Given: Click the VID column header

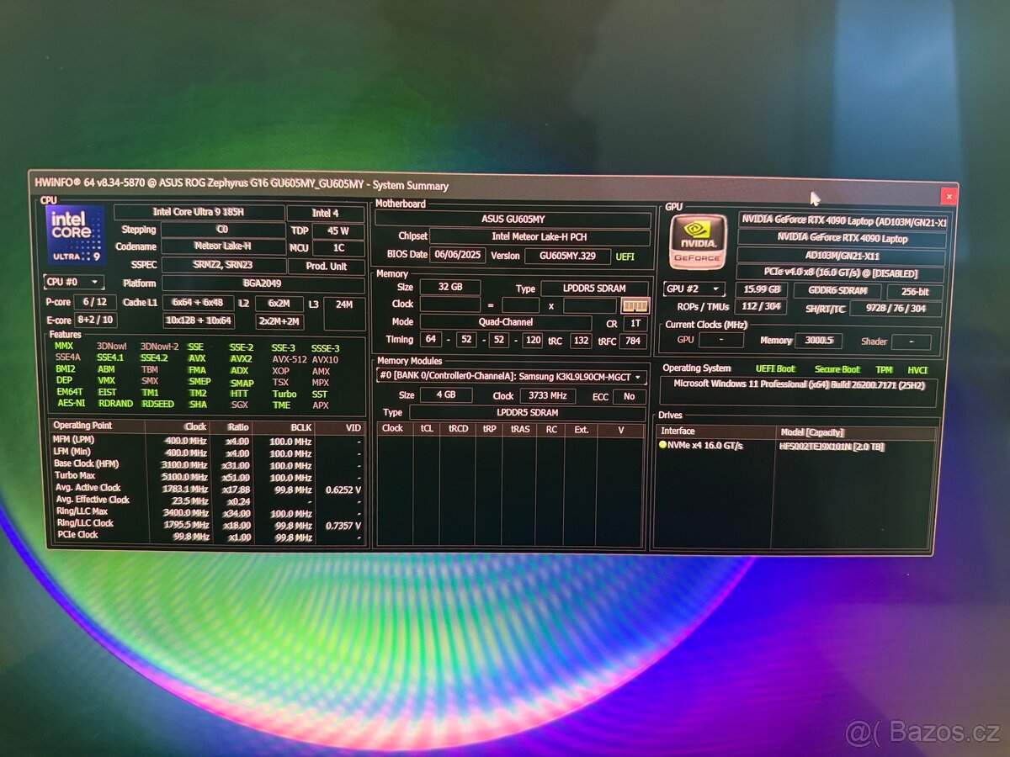Looking at the screenshot, I should [x=352, y=427].
